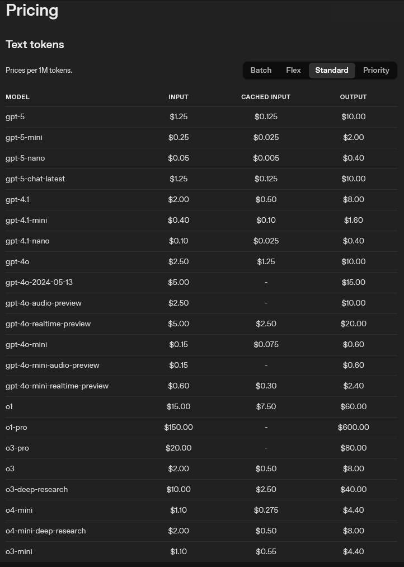The image size is (404, 567).
Task: Click the Text tokens section heading
Action: 35,44
